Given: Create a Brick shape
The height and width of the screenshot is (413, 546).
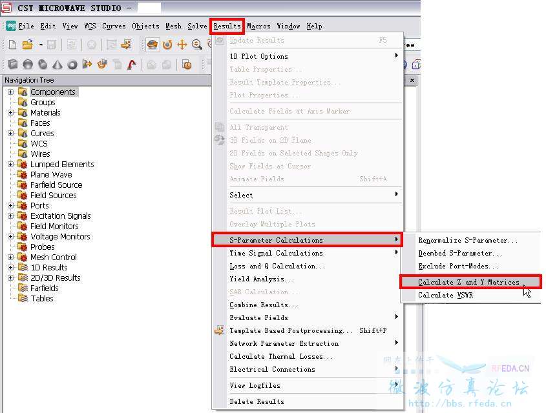Looking at the screenshot, I should [x=13, y=65].
